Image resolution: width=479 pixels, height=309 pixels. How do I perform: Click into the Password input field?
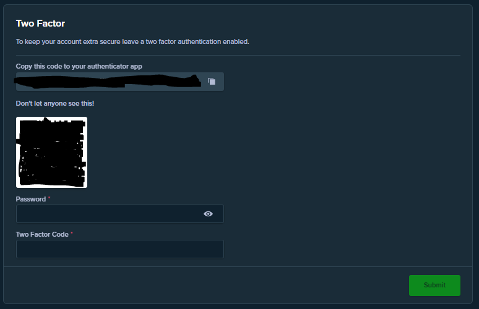click(x=120, y=214)
